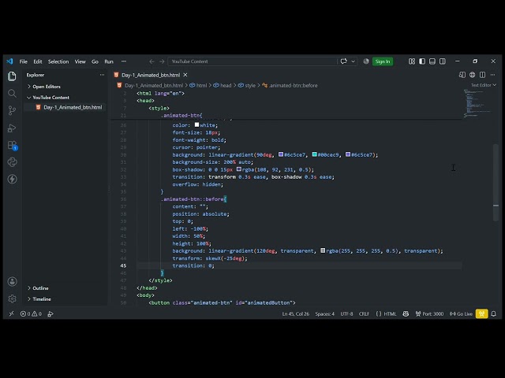The width and height of the screenshot is (505, 378).
Task: Toggle the bottom Panel visibility
Action: (x=432, y=61)
